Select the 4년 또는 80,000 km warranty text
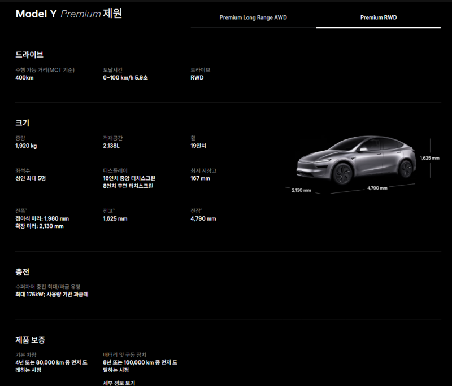Screen dimensions: 452x386 click(51, 366)
